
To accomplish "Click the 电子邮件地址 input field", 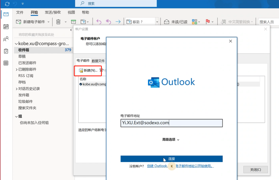I will click(172, 123).
